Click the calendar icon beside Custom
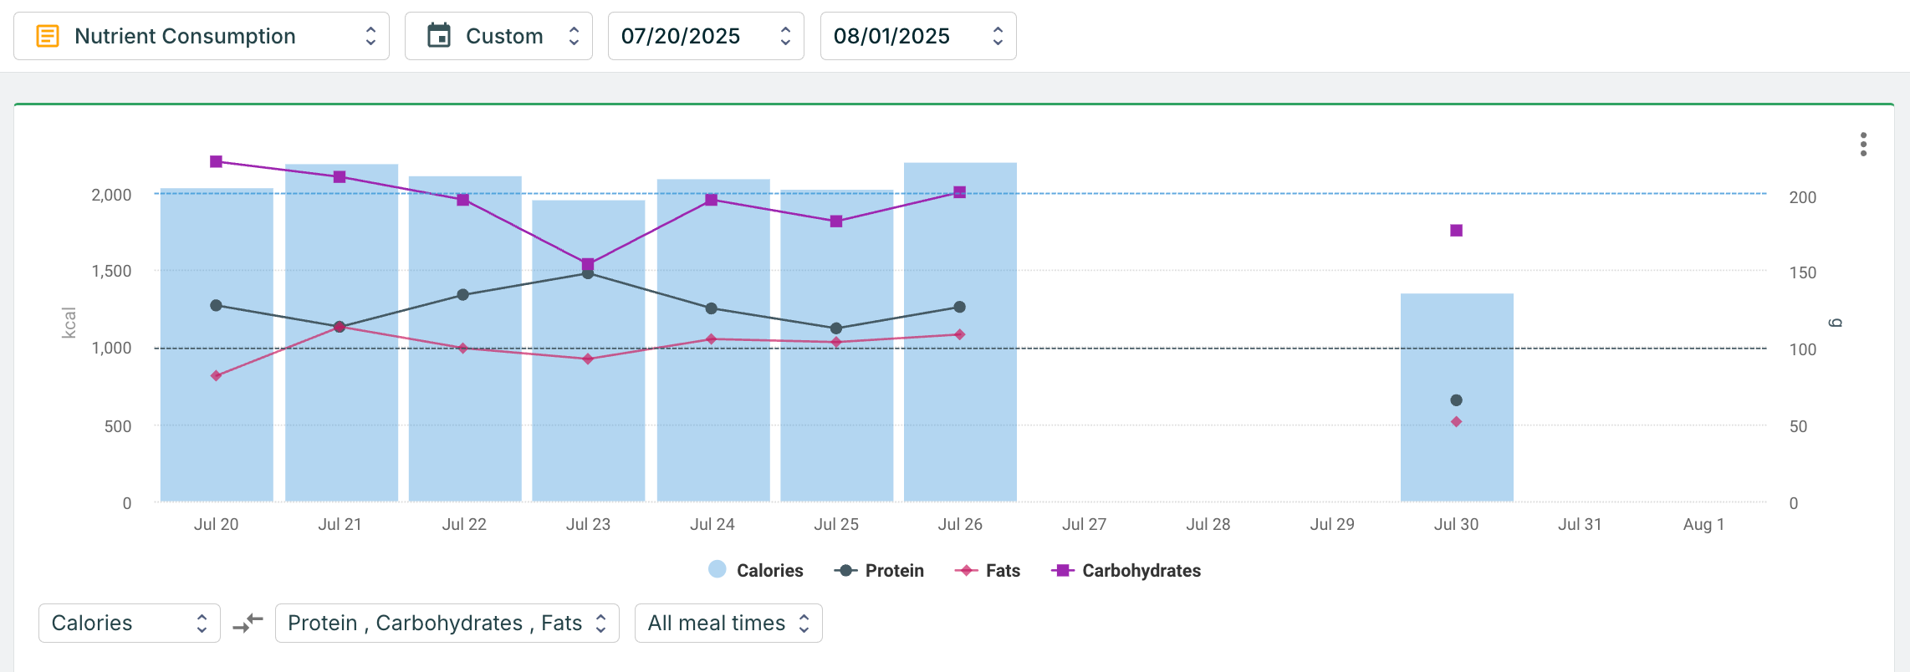 [x=438, y=36]
